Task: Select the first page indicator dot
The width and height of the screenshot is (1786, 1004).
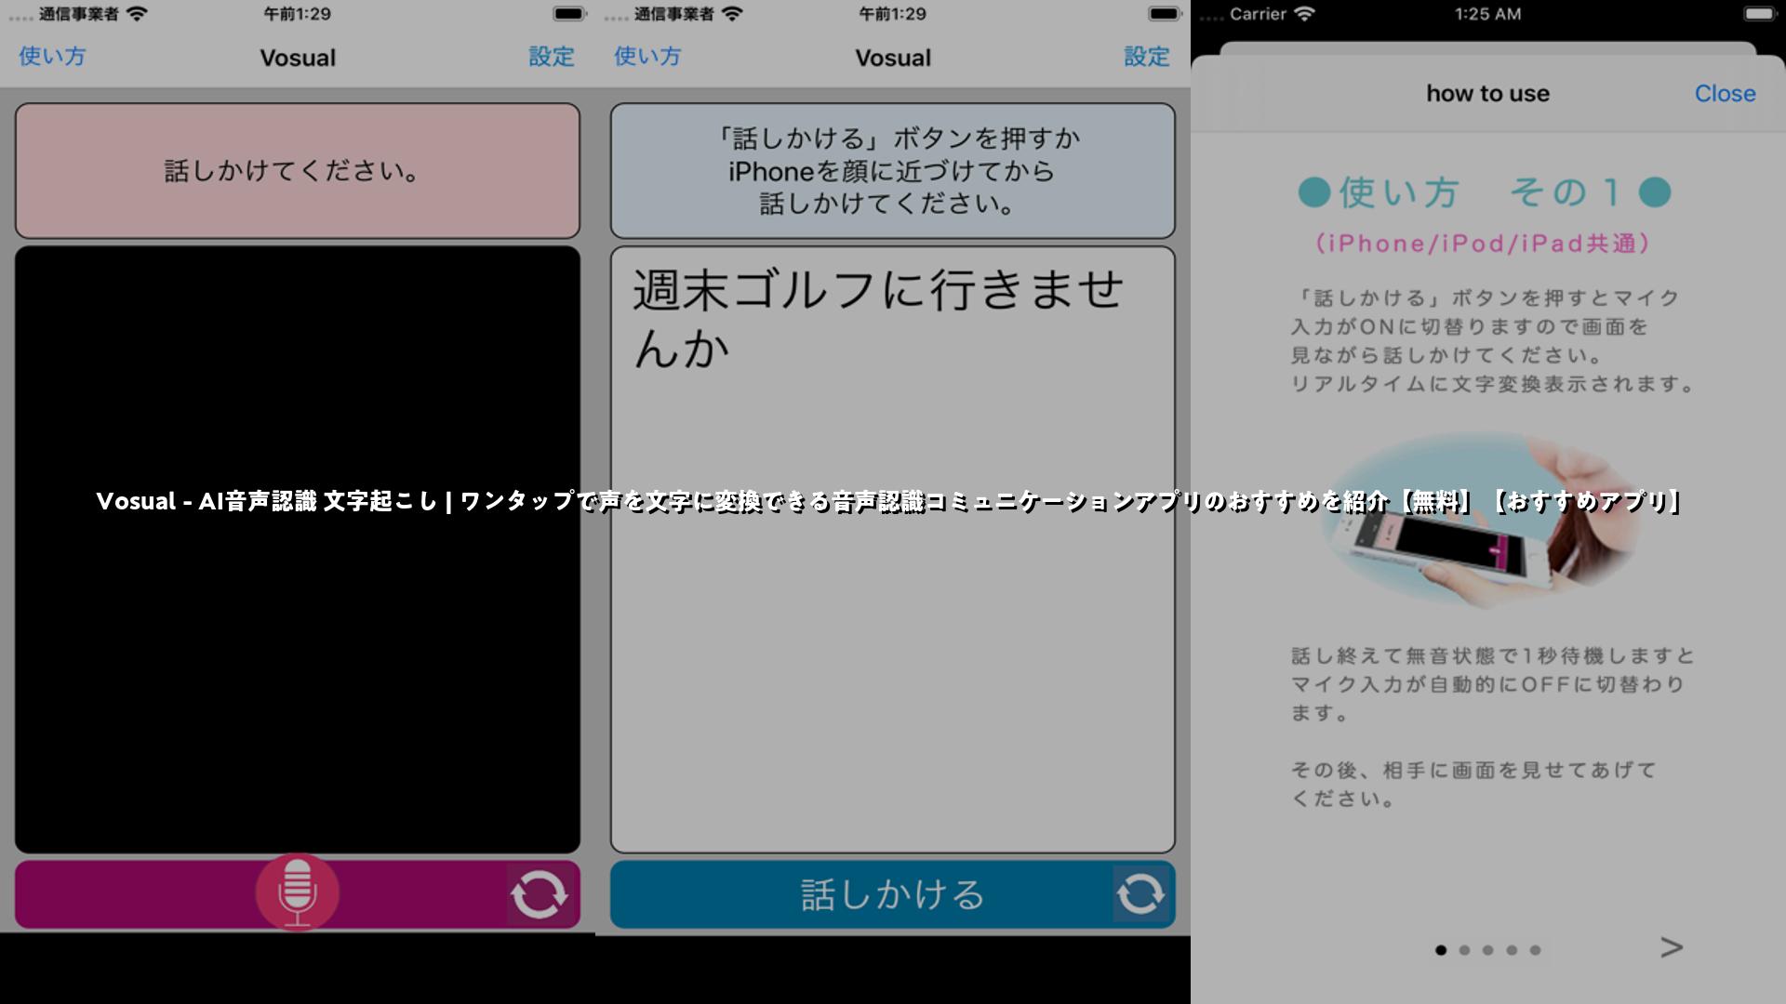Action: (x=1441, y=950)
